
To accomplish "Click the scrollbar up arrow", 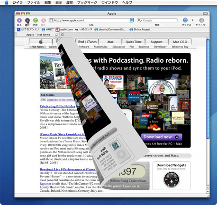I will [x=208, y=188].
